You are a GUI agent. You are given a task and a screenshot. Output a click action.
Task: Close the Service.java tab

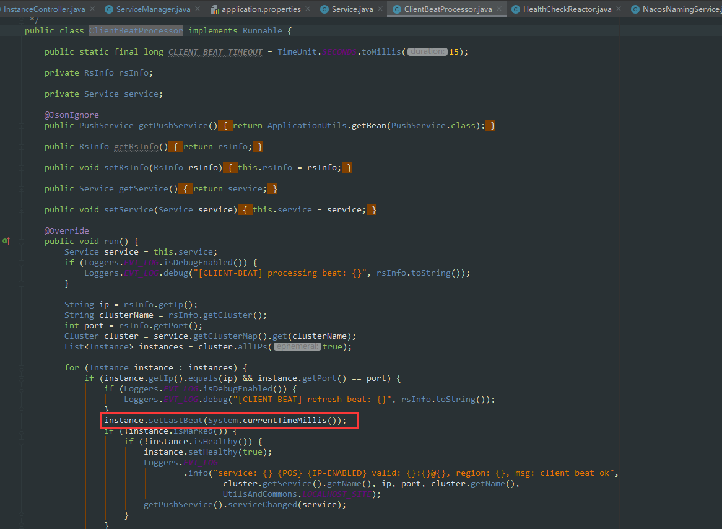[x=380, y=9]
